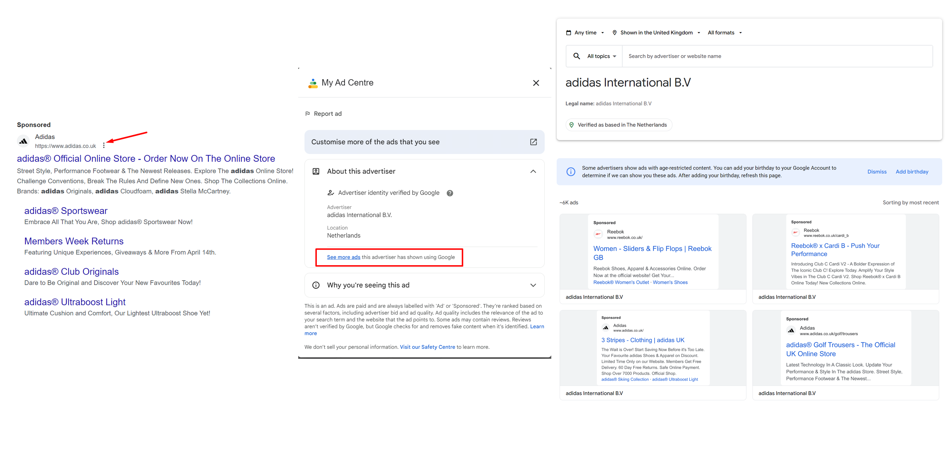The height and width of the screenshot is (450, 945).
Task: Click the location pin icon beside Shown in the United Kingdom
Action: (614, 33)
